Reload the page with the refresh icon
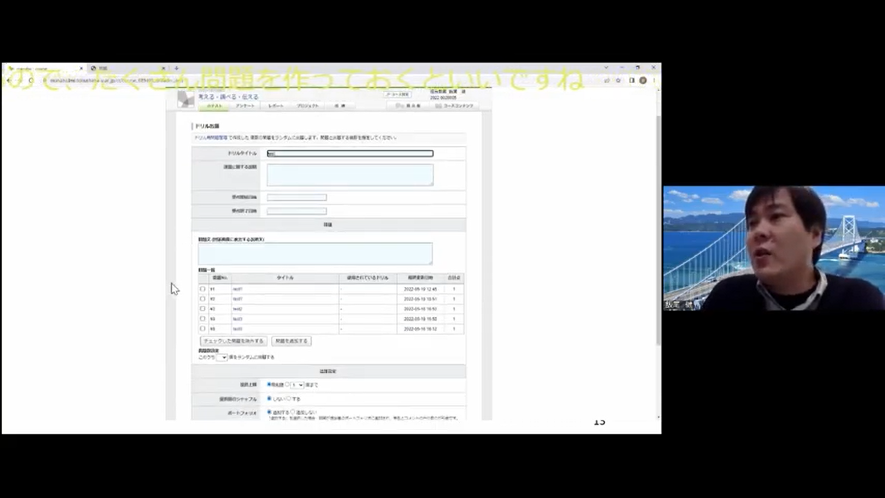The height and width of the screenshot is (498, 885). (x=31, y=80)
